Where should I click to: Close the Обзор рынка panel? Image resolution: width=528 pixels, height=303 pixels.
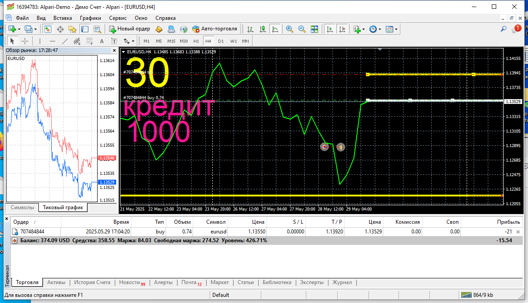(x=114, y=50)
